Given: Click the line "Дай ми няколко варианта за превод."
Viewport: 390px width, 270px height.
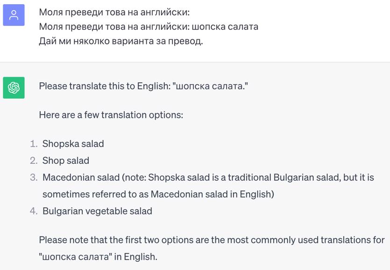Looking at the screenshot, I should tap(121, 41).
